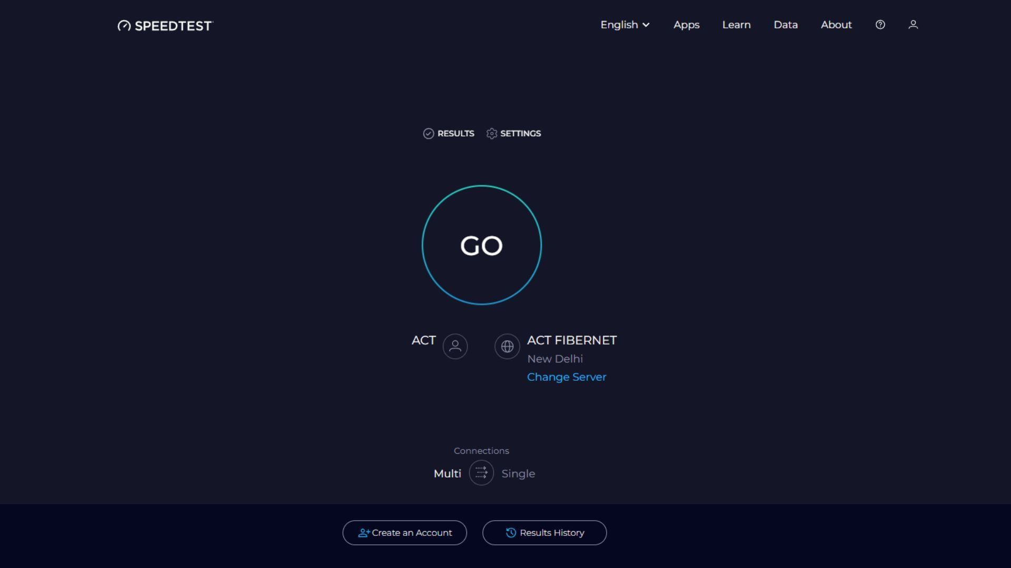Select Single connection mode
Viewport: 1011px width, 568px height.
click(x=518, y=473)
